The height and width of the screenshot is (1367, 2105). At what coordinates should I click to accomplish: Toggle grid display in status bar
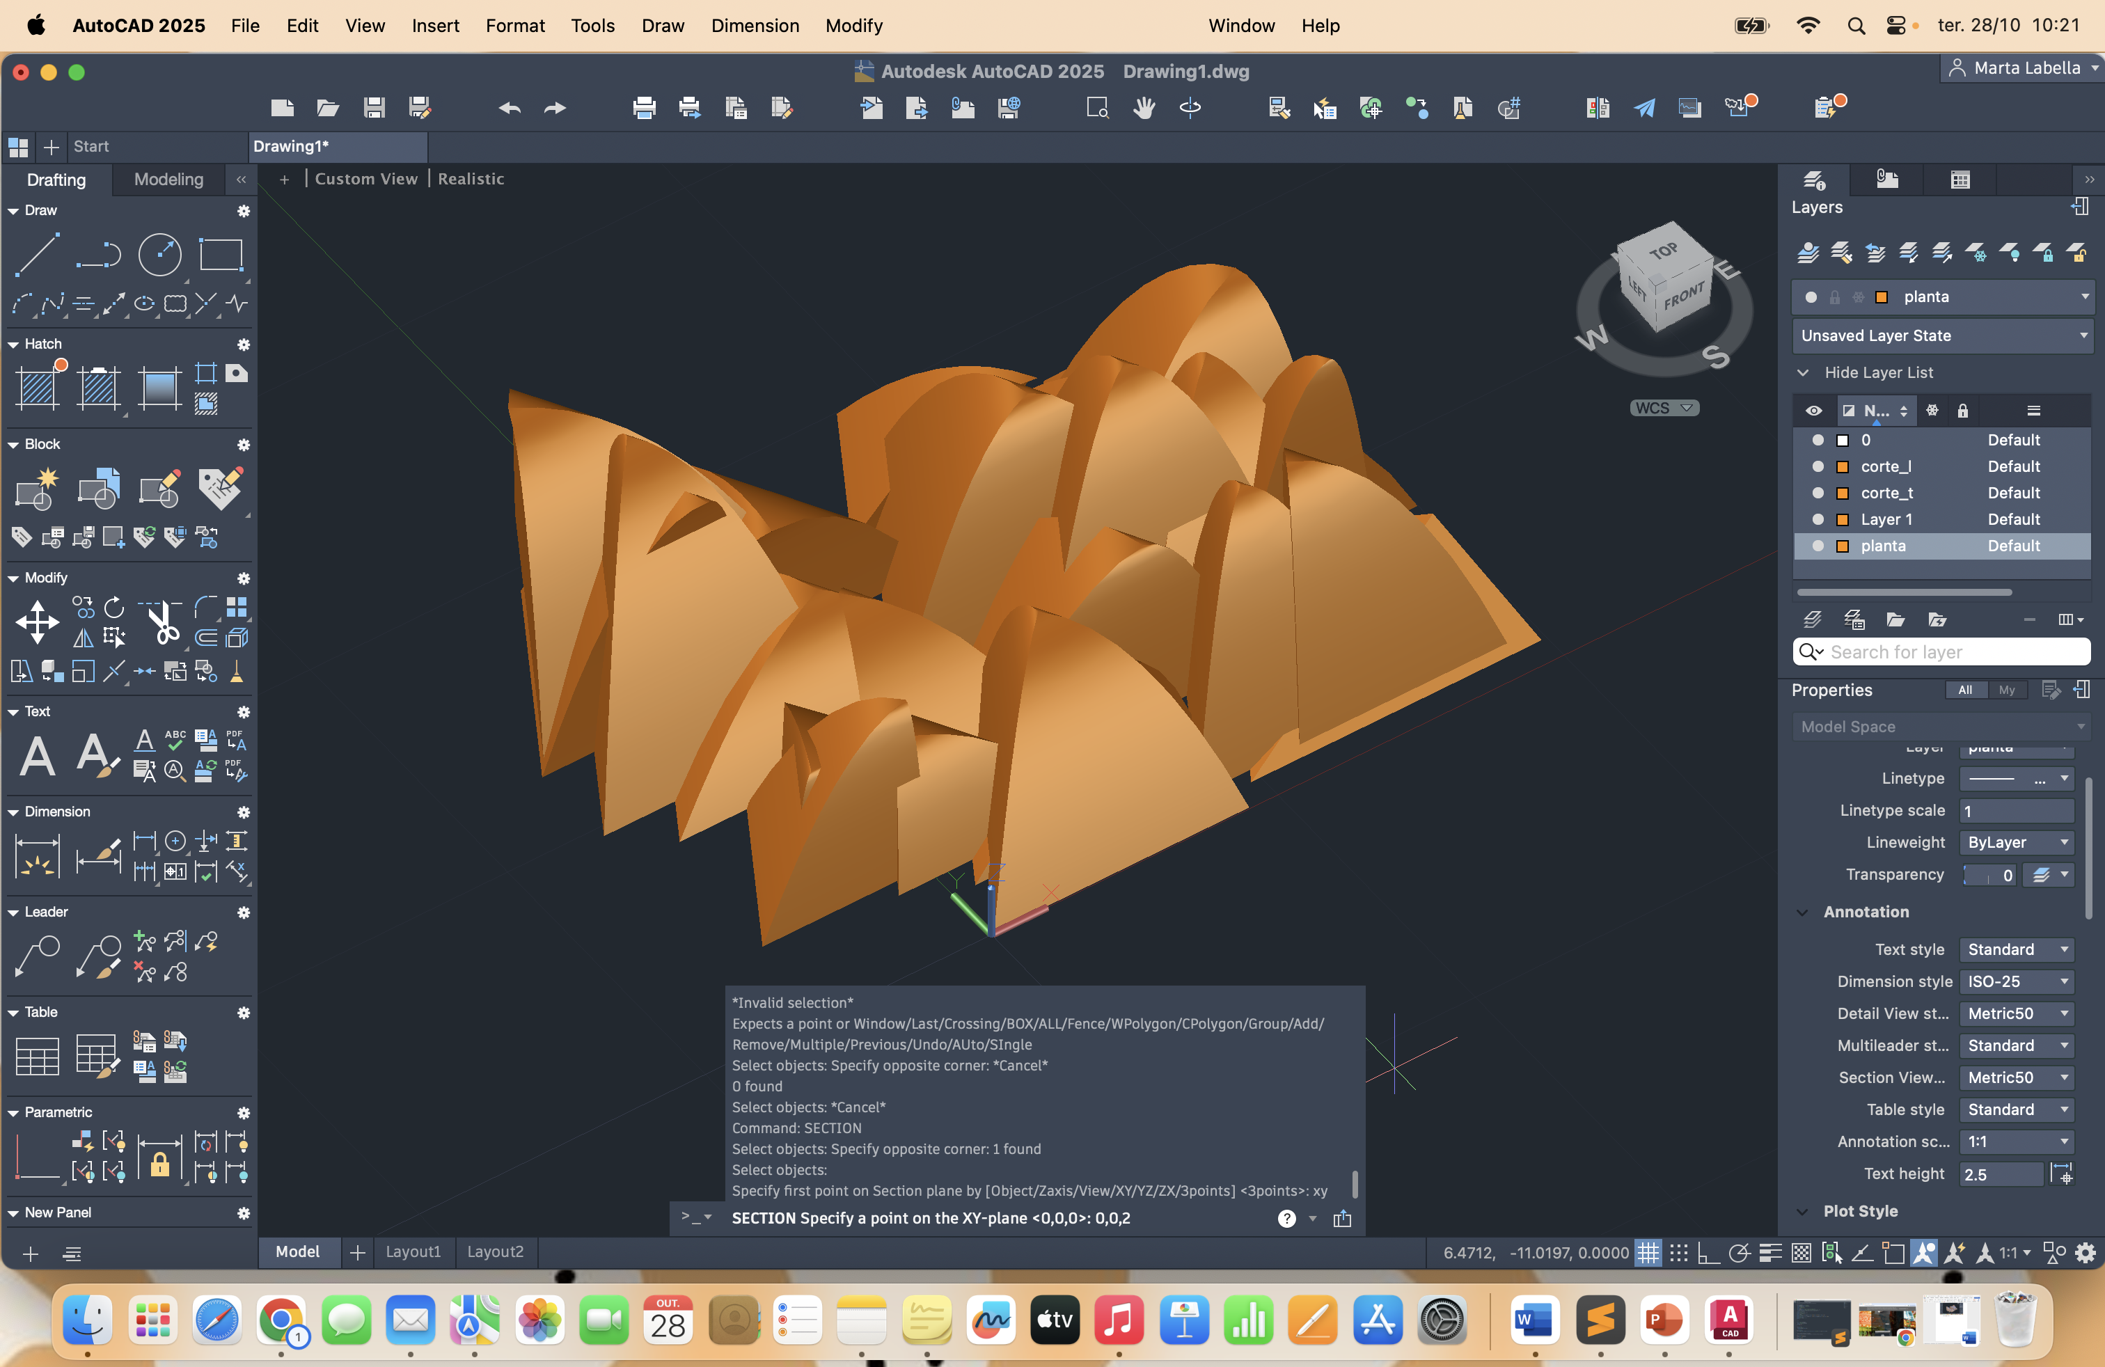tap(1647, 1252)
